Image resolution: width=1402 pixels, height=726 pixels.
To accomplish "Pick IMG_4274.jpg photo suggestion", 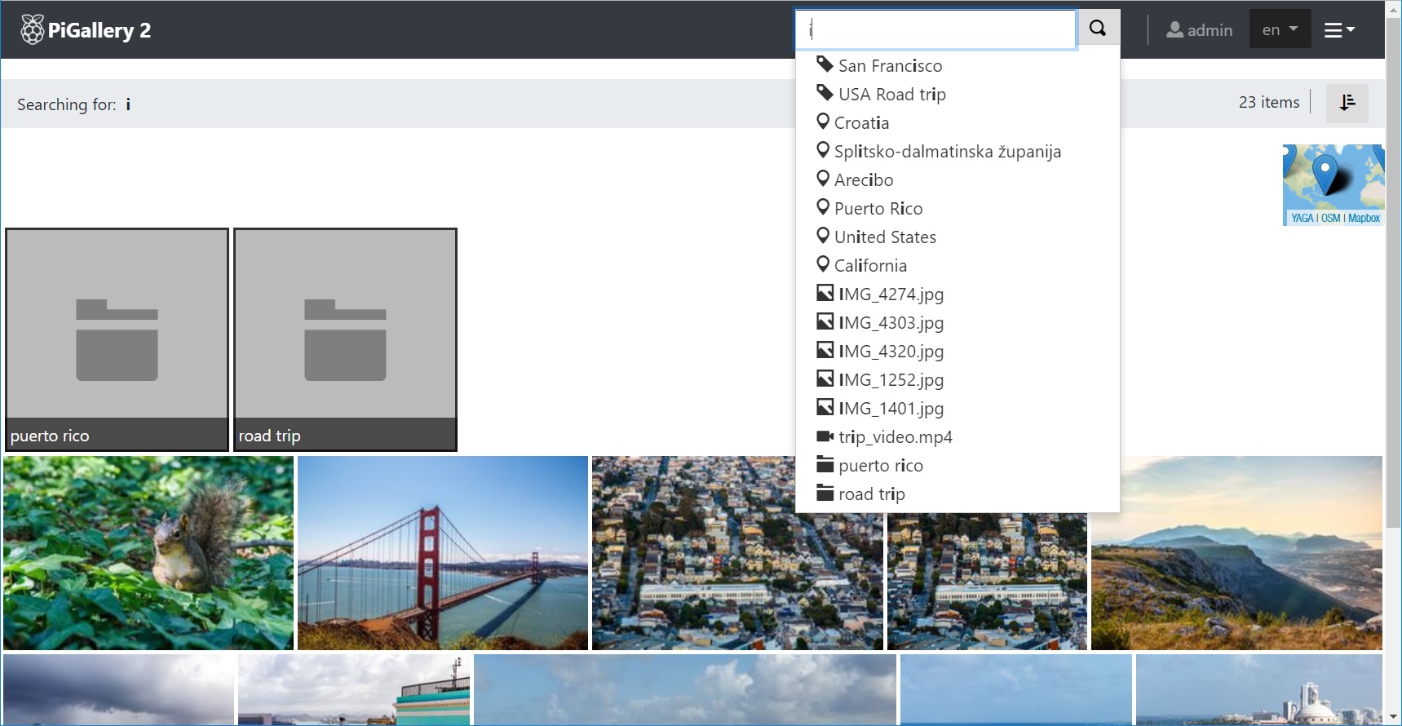I will (x=891, y=294).
